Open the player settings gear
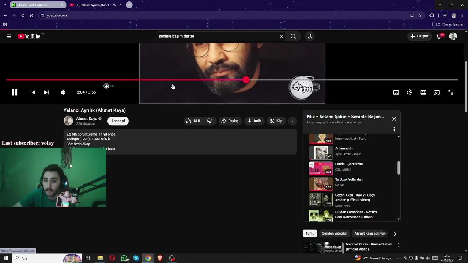The image size is (468, 263). pyautogui.click(x=410, y=92)
